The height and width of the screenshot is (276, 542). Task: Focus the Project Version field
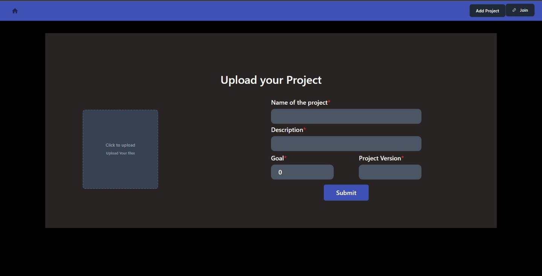coord(390,172)
